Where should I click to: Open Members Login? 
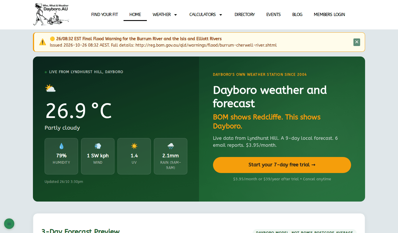click(329, 15)
